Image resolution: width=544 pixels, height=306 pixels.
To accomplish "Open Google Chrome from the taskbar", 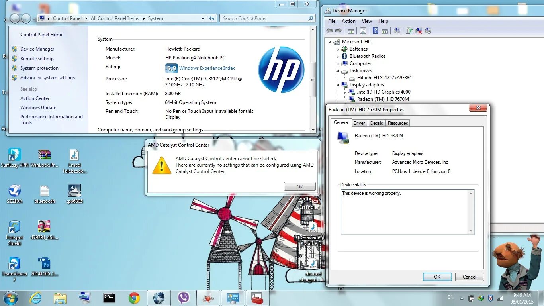I will [x=134, y=298].
